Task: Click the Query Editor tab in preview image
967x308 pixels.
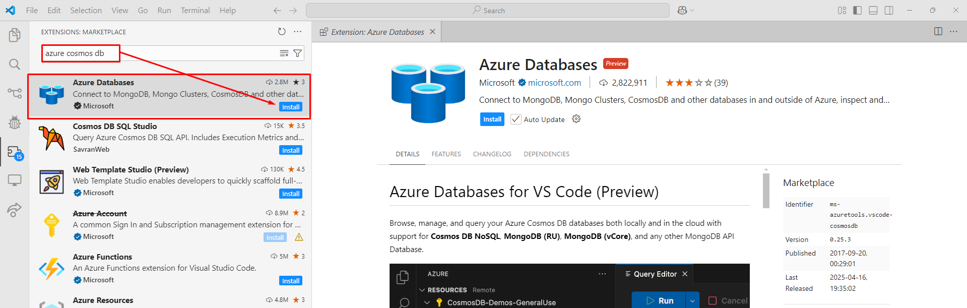Action: point(655,274)
